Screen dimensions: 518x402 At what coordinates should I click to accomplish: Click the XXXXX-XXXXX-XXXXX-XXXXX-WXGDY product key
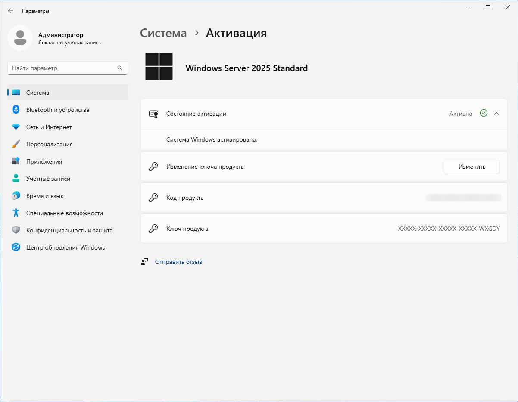point(449,229)
